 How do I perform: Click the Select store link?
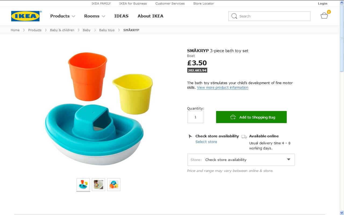206,142
